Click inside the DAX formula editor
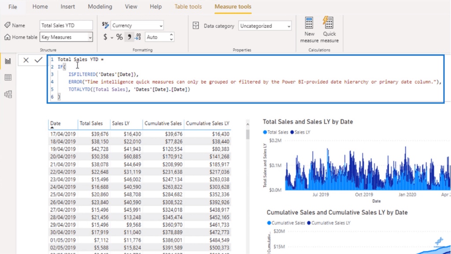Image resolution: width=451 pixels, height=254 pixels. pyautogui.click(x=246, y=78)
